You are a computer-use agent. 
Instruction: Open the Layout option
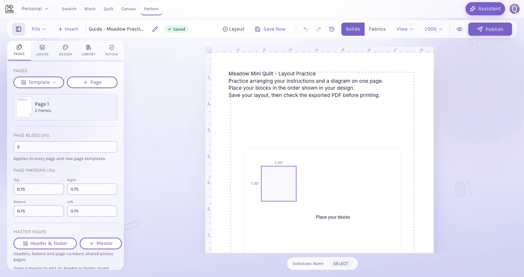[234, 29]
